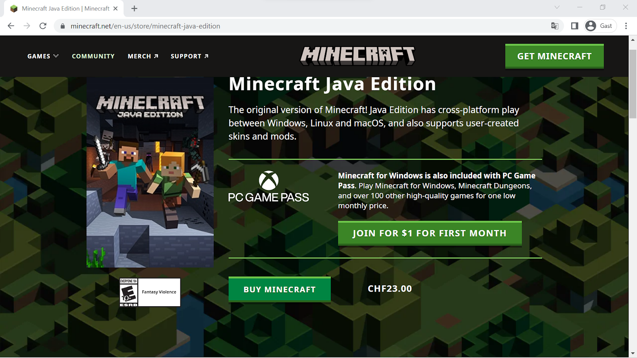Open Chrome's three-dot menu
Image resolution: width=637 pixels, height=358 pixels.
tap(626, 26)
